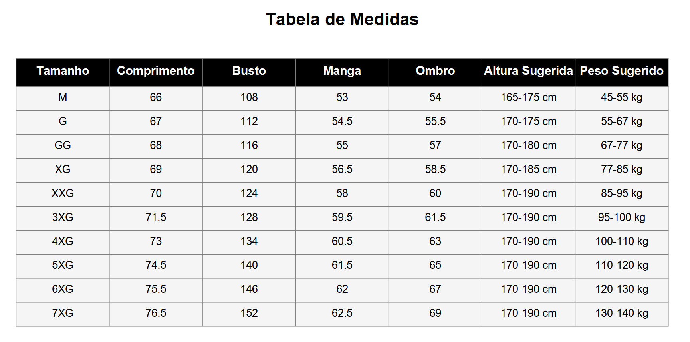Click the M size row label
Screen dimensions: 690x342
click(x=63, y=97)
